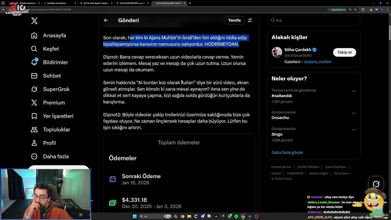This screenshot has width=391, height=220.
Task: Open the Singo trending topic
Action: point(277,134)
